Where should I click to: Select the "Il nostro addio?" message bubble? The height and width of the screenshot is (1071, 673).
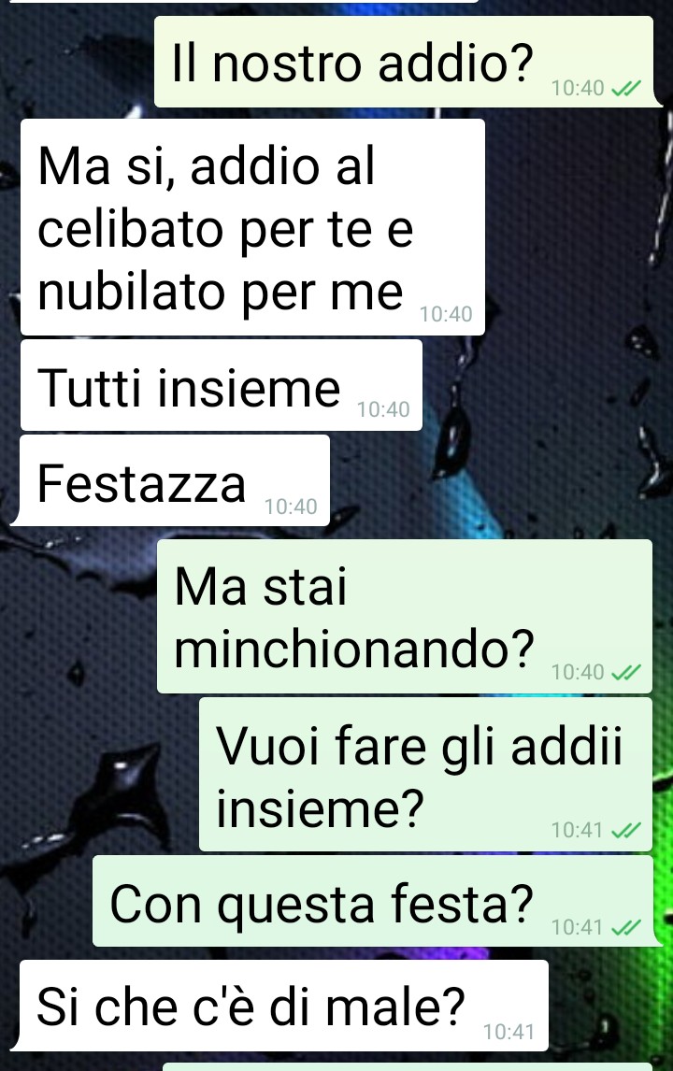coord(404,62)
